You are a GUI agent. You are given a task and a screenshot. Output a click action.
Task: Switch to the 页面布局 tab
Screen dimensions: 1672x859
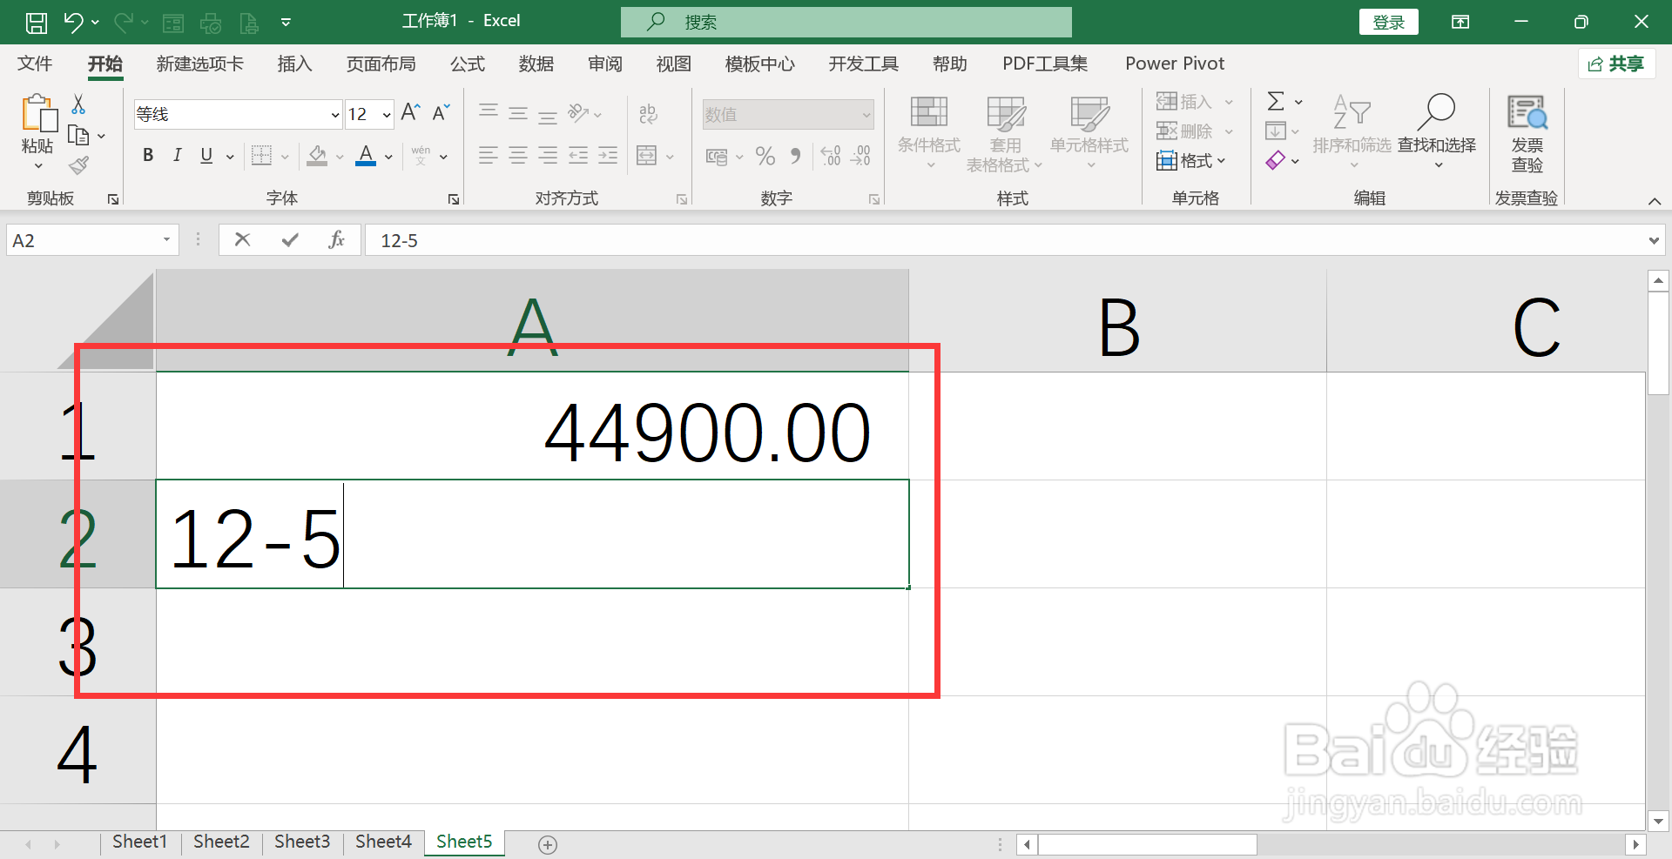(381, 64)
